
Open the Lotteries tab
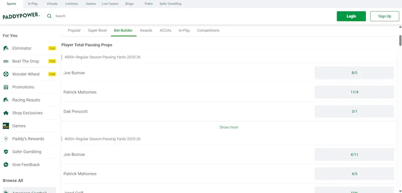(71, 4)
